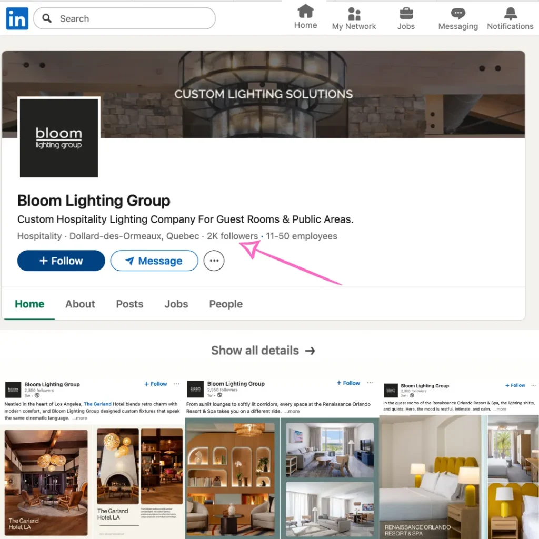Click Show all details link
The height and width of the screenshot is (539, 539).
click(263, 351)
